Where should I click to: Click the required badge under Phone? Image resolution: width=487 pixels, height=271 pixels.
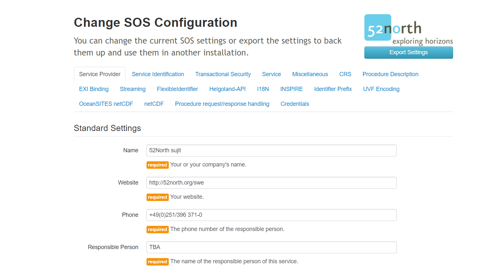point(157,229)
